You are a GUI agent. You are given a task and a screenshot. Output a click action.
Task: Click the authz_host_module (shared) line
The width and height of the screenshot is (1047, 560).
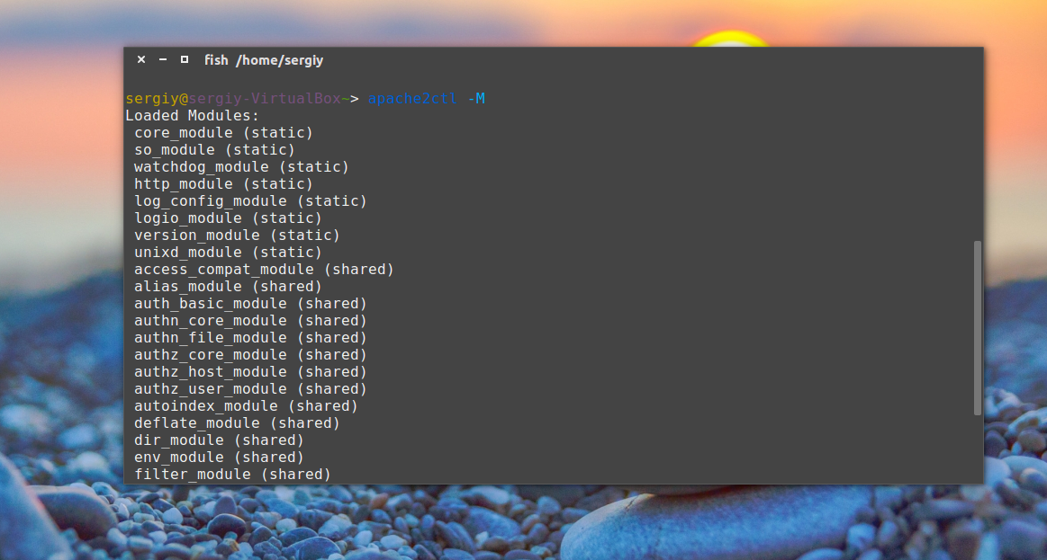pos(250,371)
